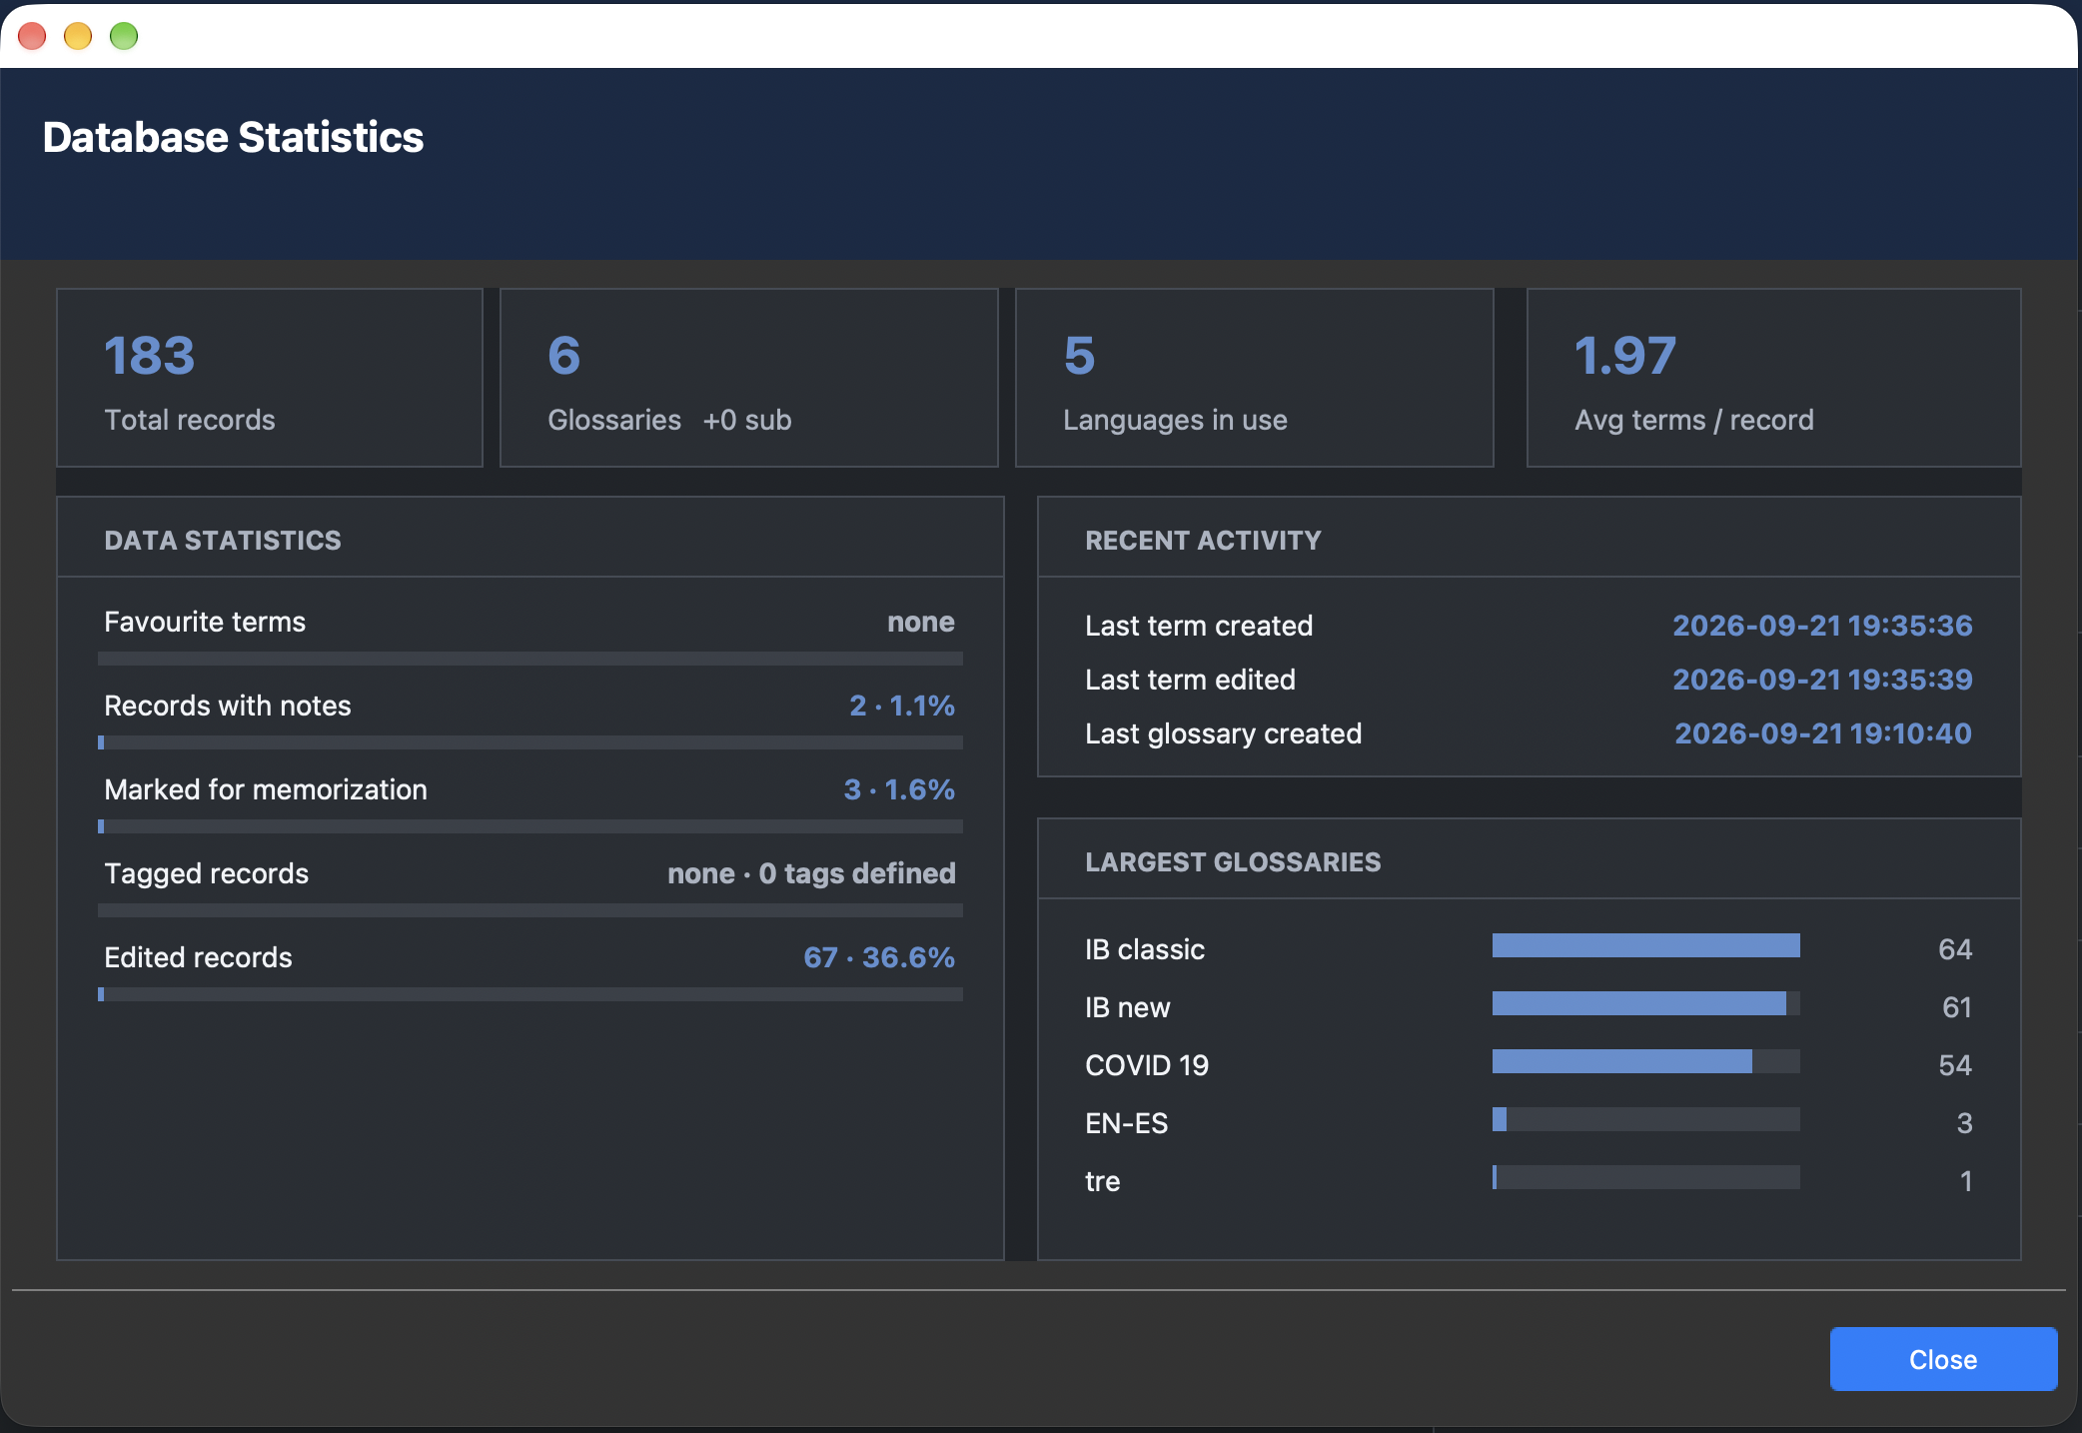2082x1433 pixels.
Task: Click the Edited records progress bar
Action: tap(530, 994)
